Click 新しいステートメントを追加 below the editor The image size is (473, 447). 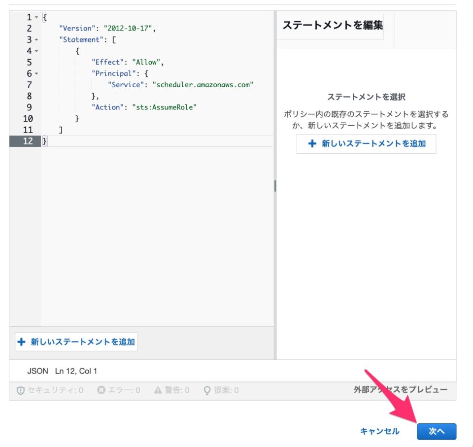pyautogui.click(x=76, y=342)
